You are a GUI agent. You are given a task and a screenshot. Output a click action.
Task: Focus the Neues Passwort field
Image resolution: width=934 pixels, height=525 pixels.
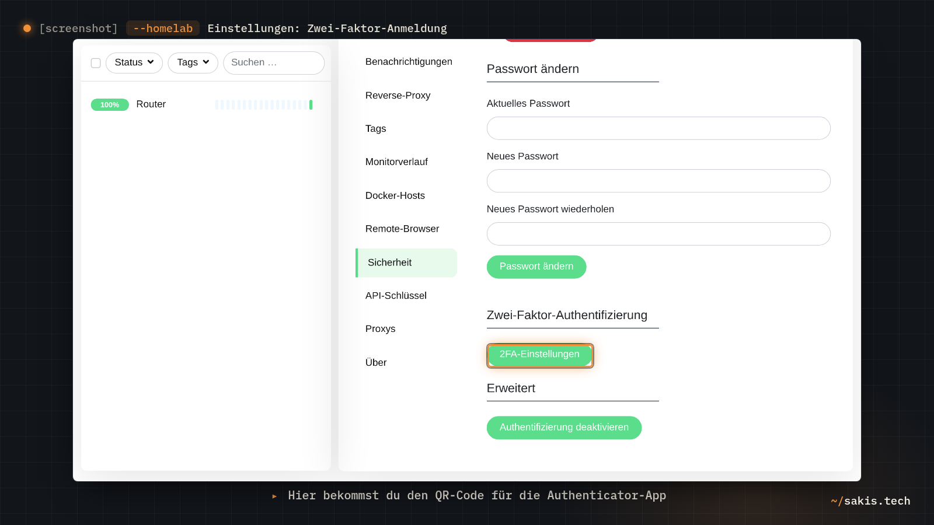(658, 181)
